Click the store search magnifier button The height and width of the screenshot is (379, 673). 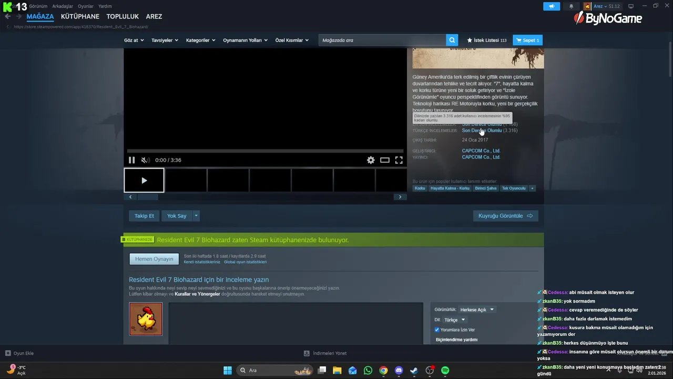coord(452,40)
